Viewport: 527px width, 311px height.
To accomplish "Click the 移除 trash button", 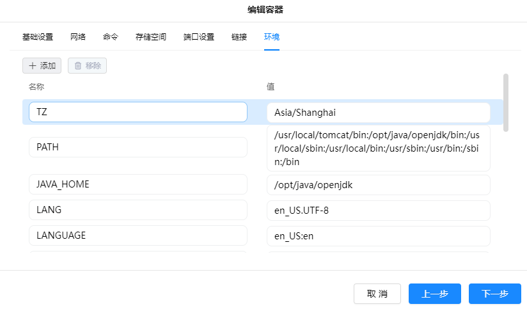I will 87,65.
